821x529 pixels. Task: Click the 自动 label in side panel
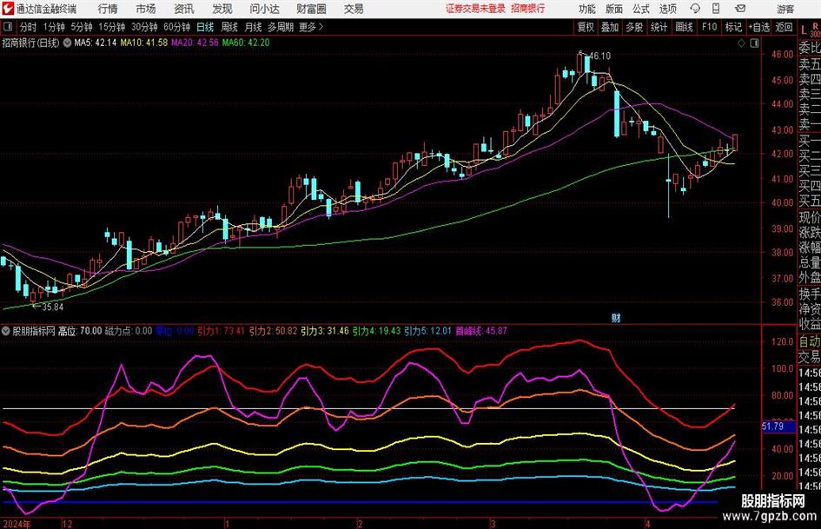click(x=810, y=342)
